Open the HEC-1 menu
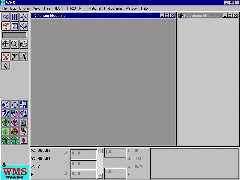The image size is (240, 180). [58, 8]
